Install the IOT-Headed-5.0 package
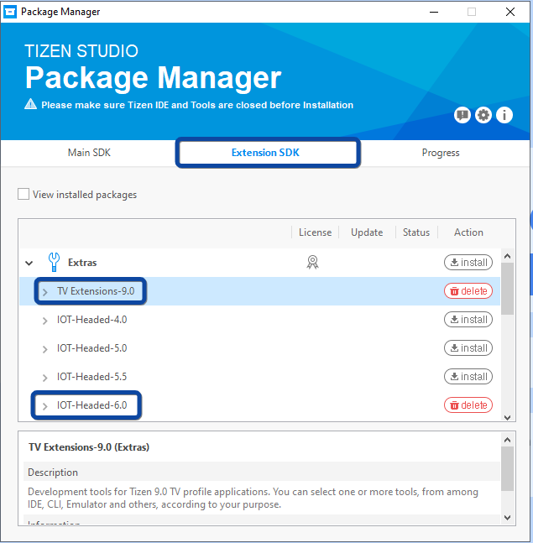Viewport: 533px width, 543px height. point(468,348)
